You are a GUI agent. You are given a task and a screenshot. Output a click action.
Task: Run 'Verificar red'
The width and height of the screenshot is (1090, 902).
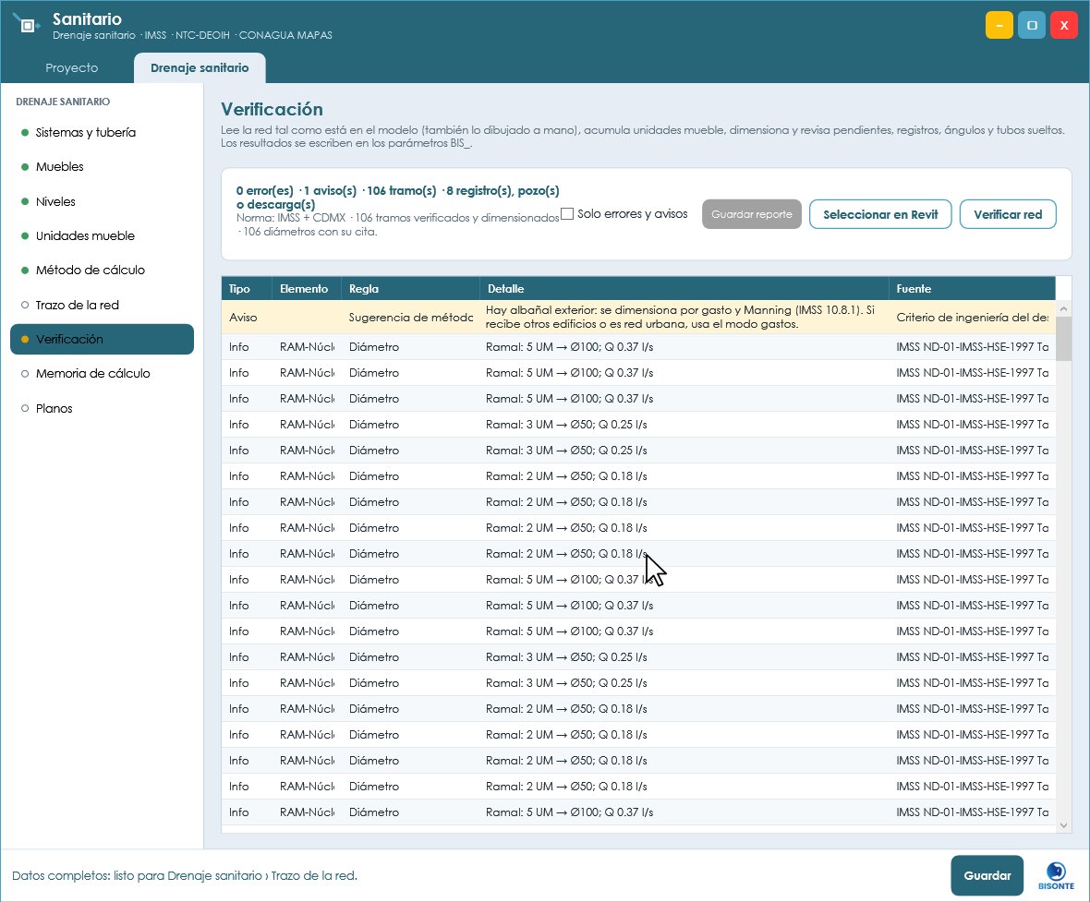pos(1008,214)
